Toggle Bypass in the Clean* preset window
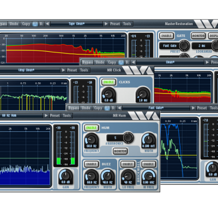218x218 pixels. tap(87, 62)
